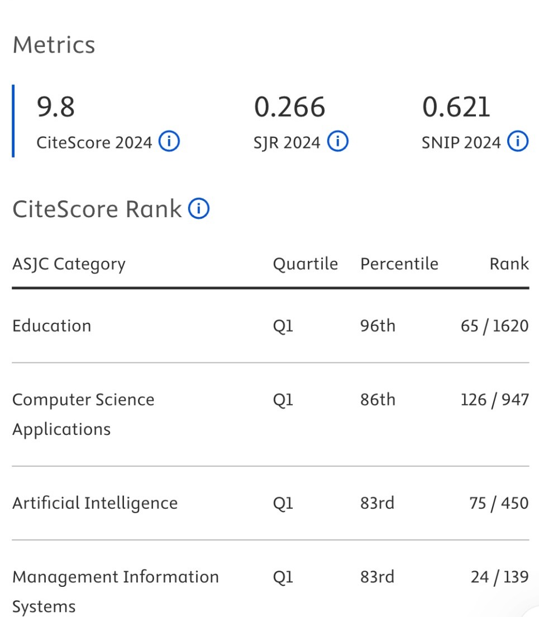Sort by the Quartile column header
Viewport: 539px width, 617px height.
(x=305, y=263)
